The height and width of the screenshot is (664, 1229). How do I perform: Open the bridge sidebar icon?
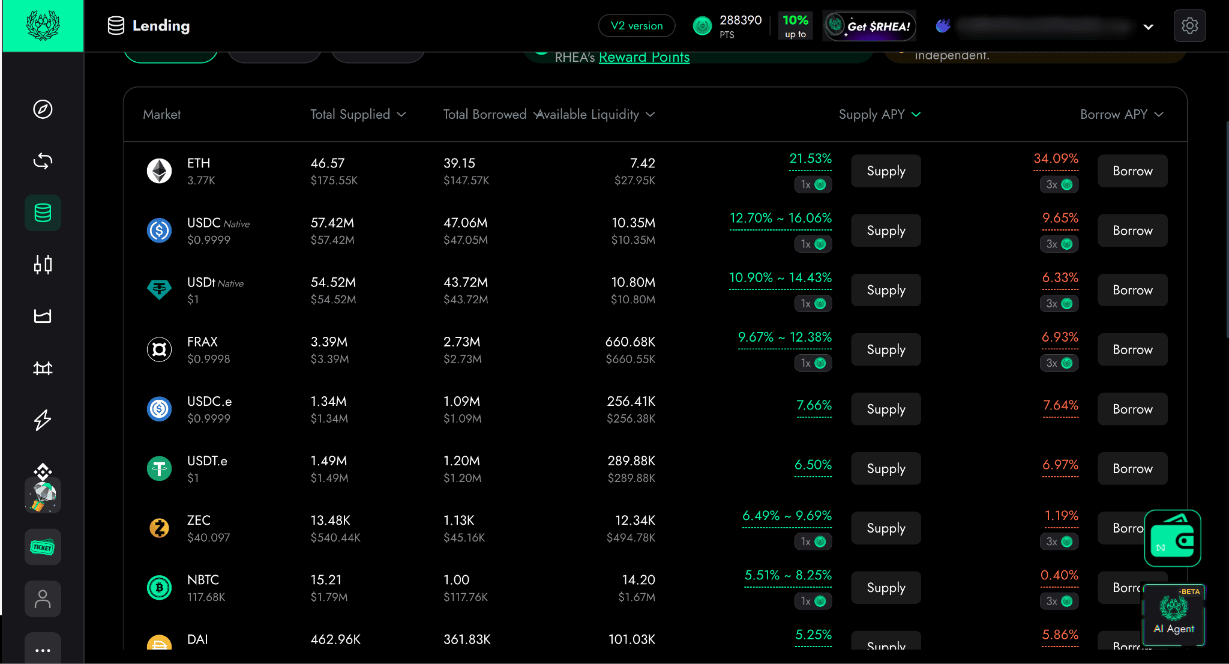click(x=43, y=368)
